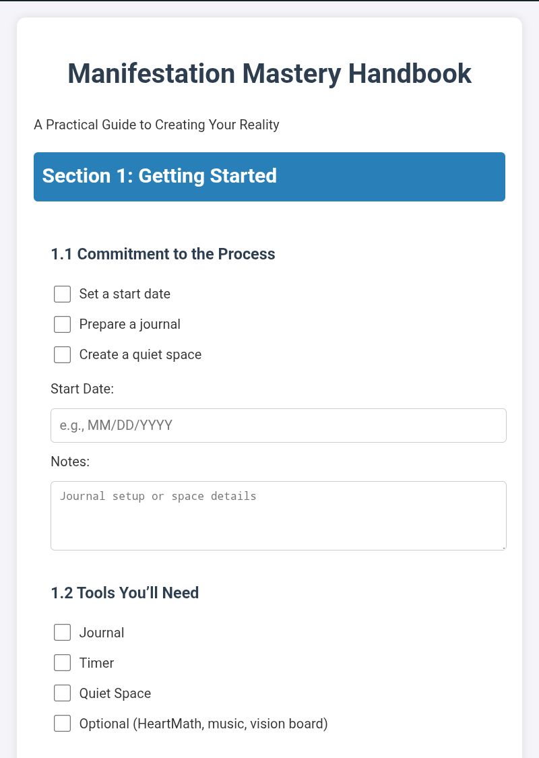Click the 'Section 1: Getting Started' banner
539x758 pixels.
269,177
